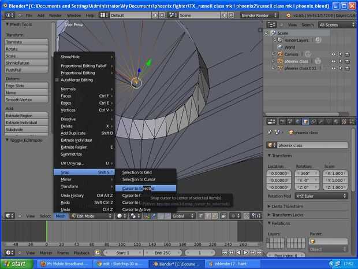Toggle the timeline audio sync icon
358x269 pixels.
tap(98, 253)
